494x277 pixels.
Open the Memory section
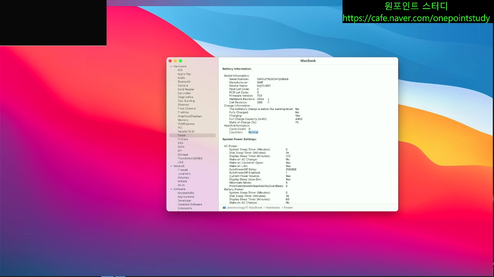click(183, 120)
